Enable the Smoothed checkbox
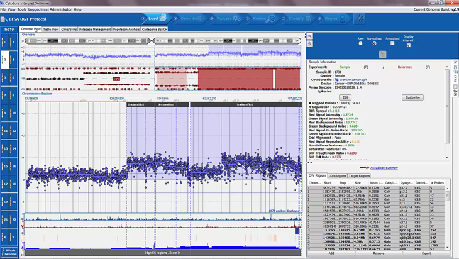The image size is (459, 259). pyautogui.click(x=392, y=43)
